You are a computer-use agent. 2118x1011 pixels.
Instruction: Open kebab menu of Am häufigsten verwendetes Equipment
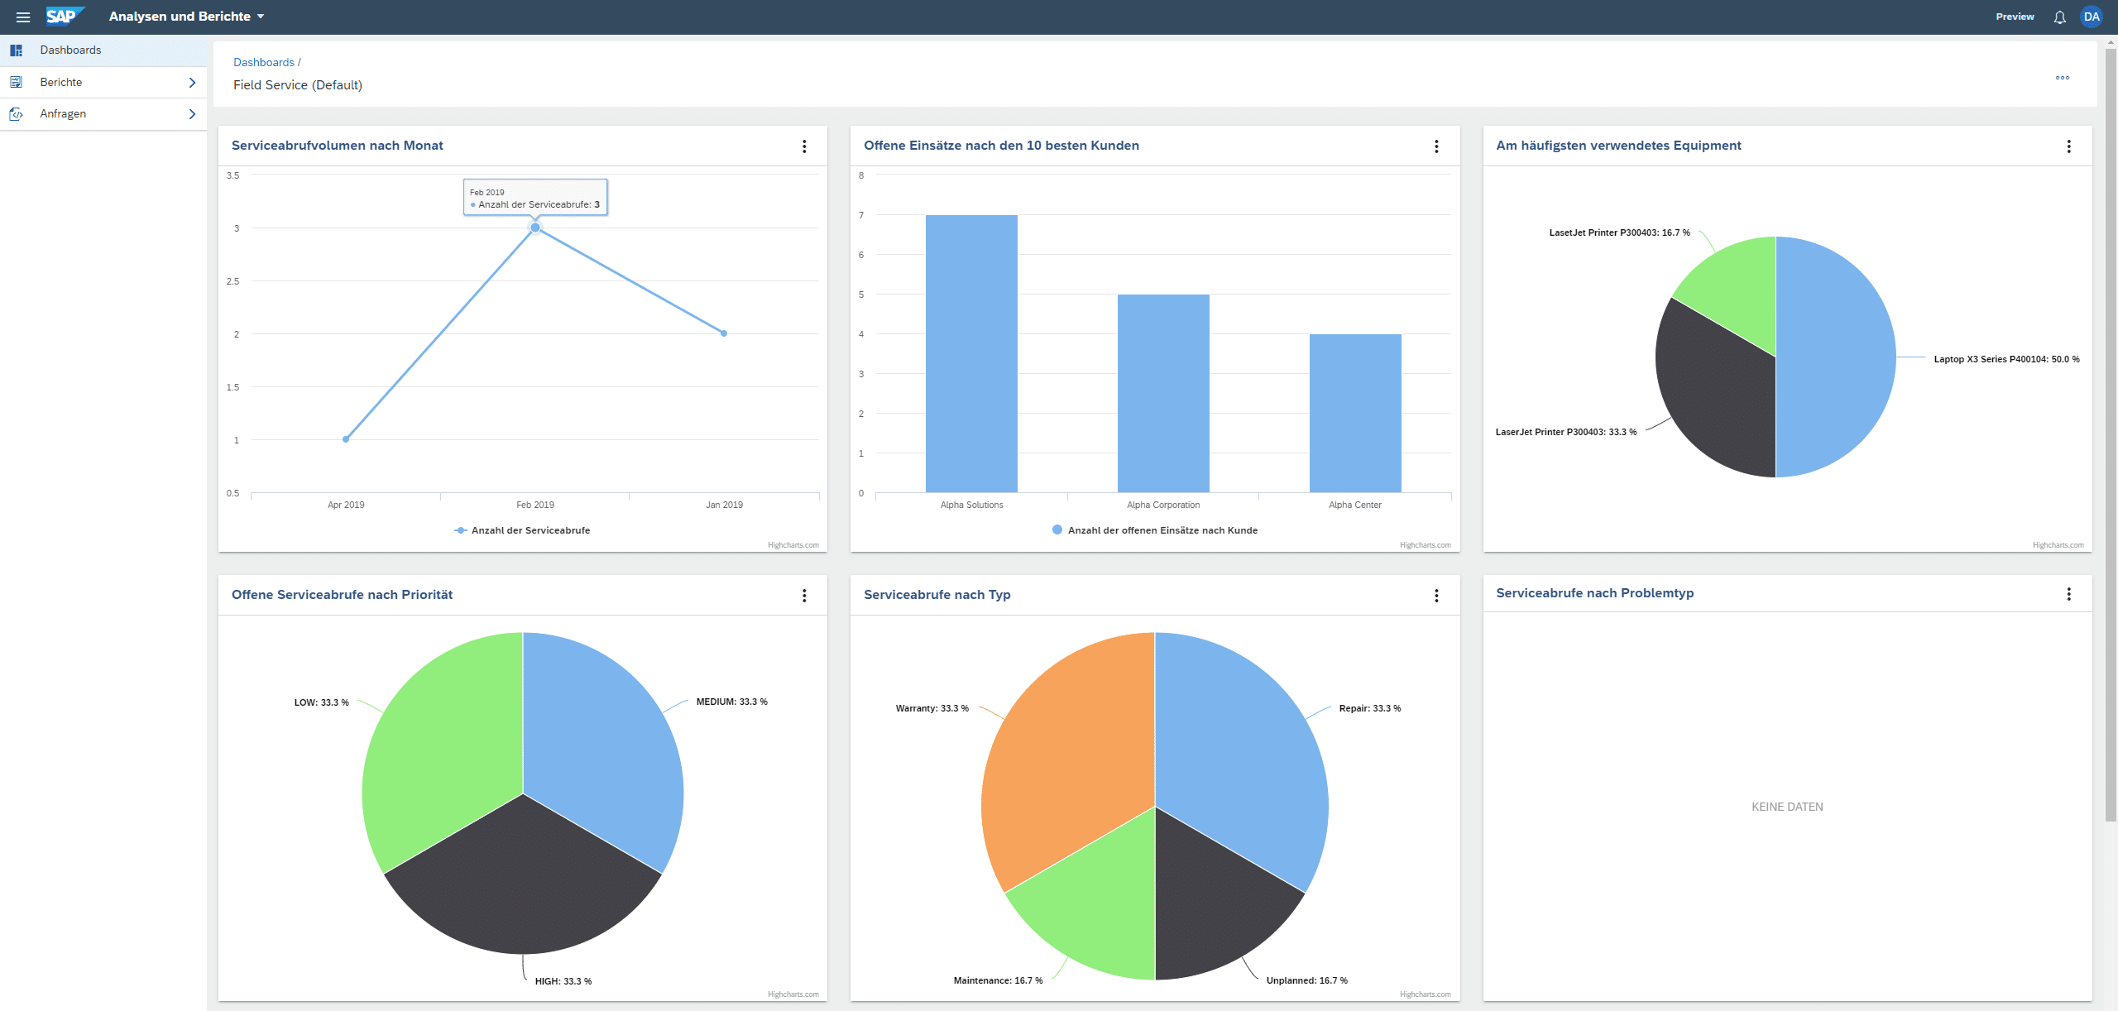pos(2068,146)
